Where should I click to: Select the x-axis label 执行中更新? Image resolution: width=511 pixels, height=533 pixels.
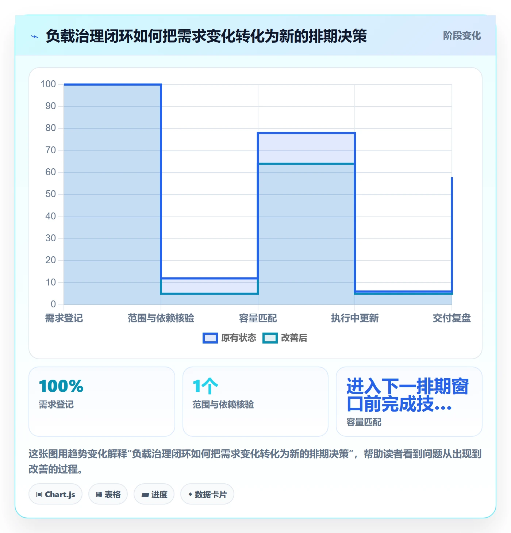tap(355, 318)
